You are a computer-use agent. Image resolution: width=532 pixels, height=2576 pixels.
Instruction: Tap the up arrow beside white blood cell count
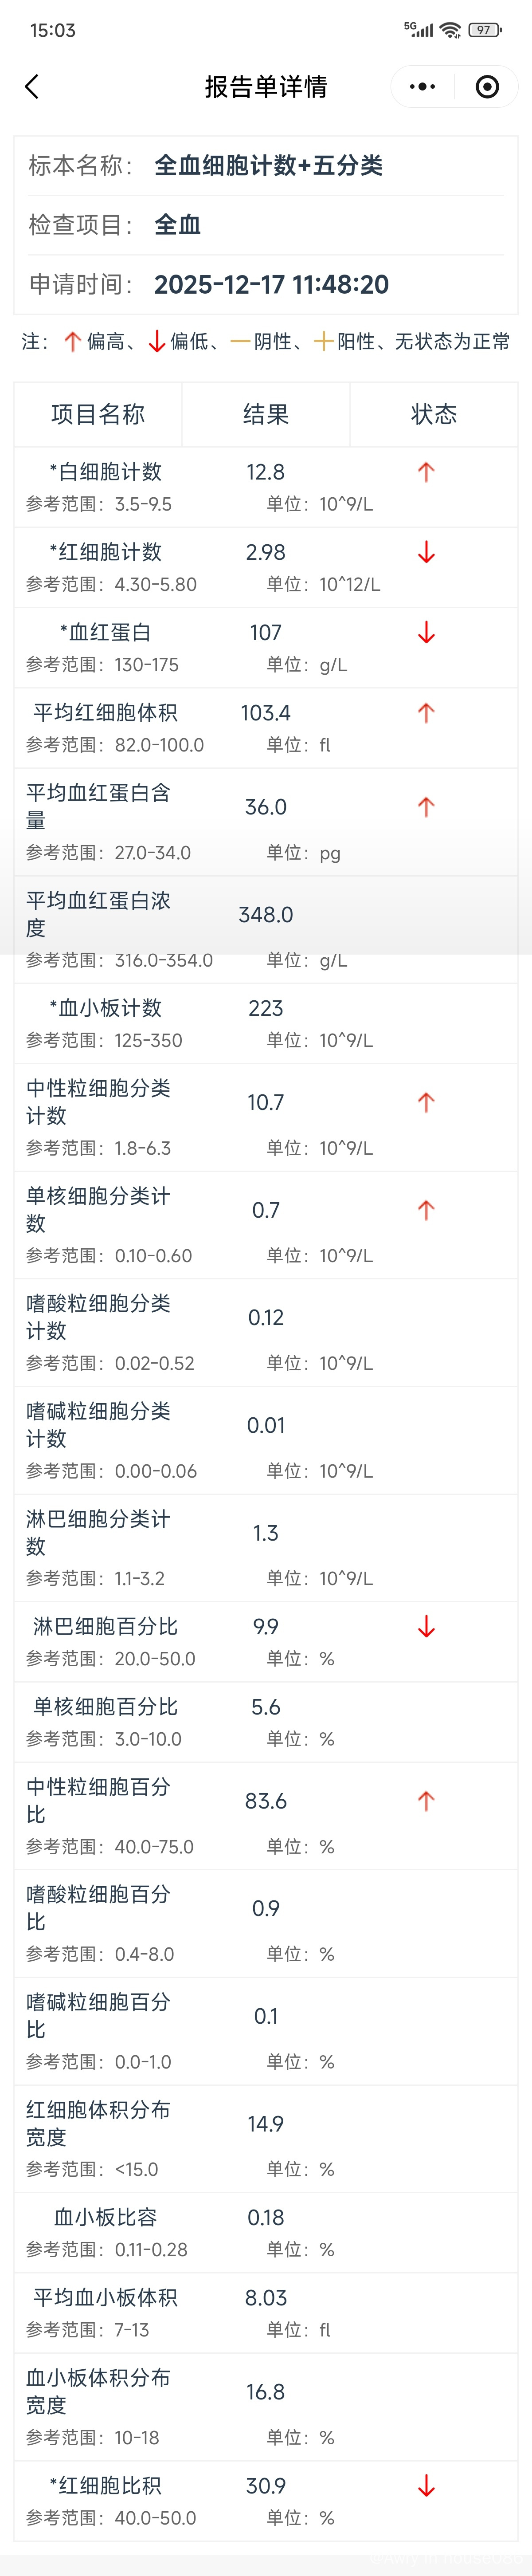[x=426, y=472]
